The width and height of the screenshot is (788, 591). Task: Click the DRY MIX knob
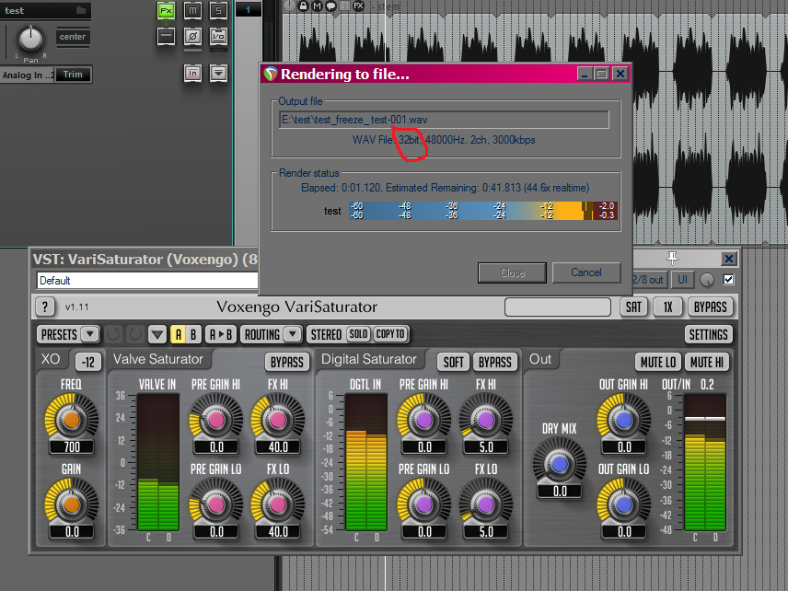click(560, 464)
